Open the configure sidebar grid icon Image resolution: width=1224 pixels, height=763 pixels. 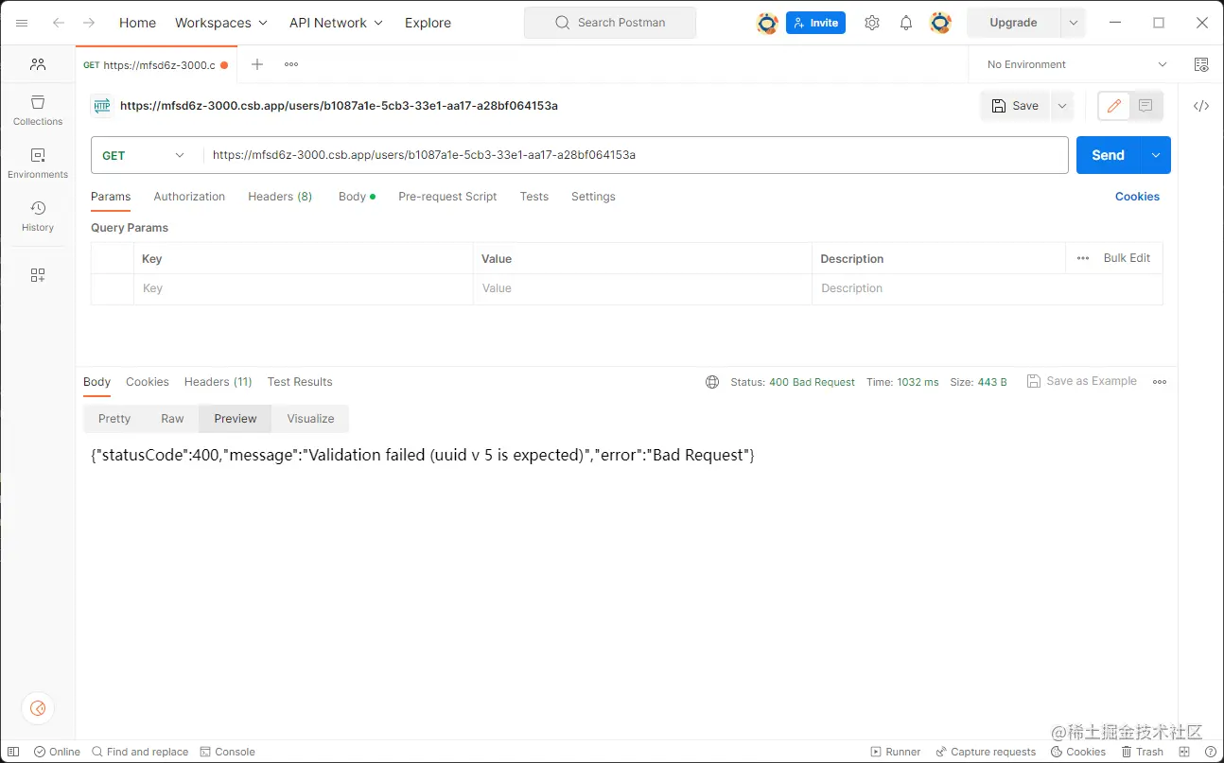(x=38, y=275)
